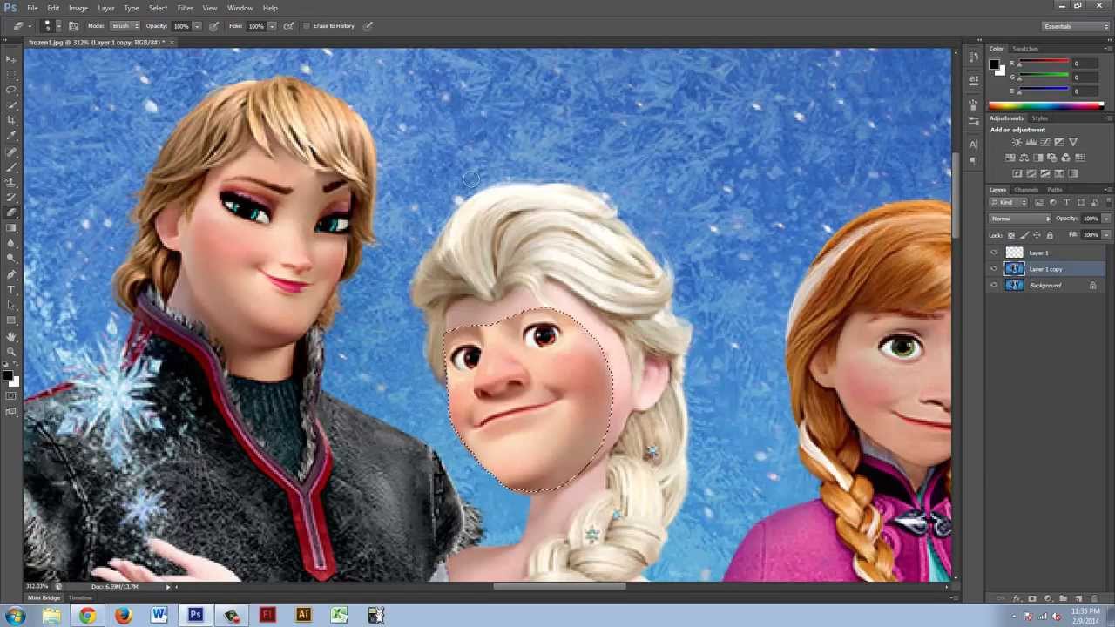
Task: Switch to the Paths tab
Action: point(1055,190)
